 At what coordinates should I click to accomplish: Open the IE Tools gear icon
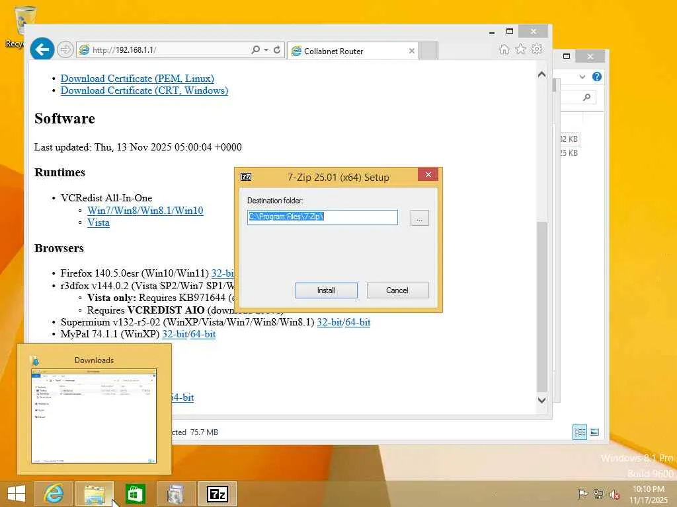coord(537,49)
